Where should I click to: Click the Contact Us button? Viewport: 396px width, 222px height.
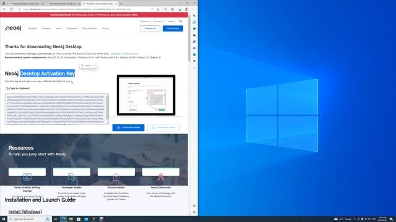tap(150, 28)
